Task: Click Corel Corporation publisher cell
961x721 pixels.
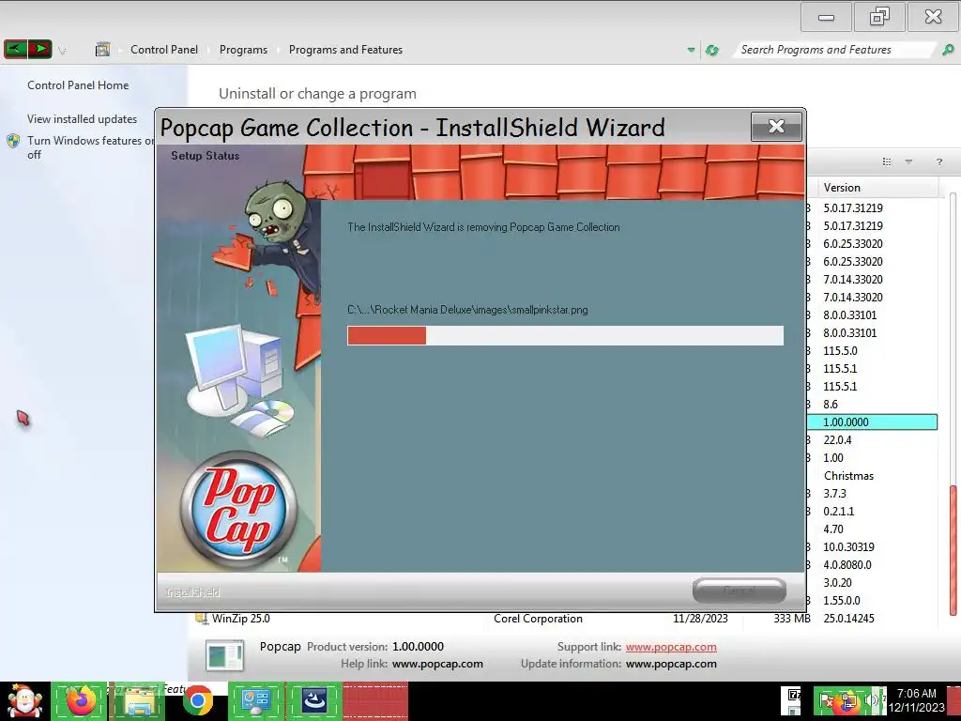Action: 538,619
